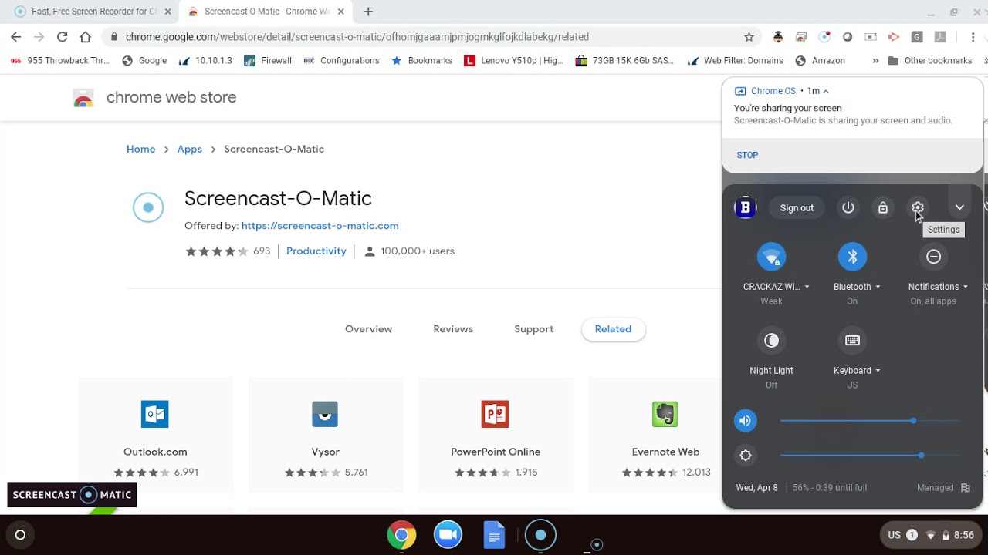Open user avatar B in quick settings
The height and width of the screenshot is (555, 988).
click(x=746, y=207)
